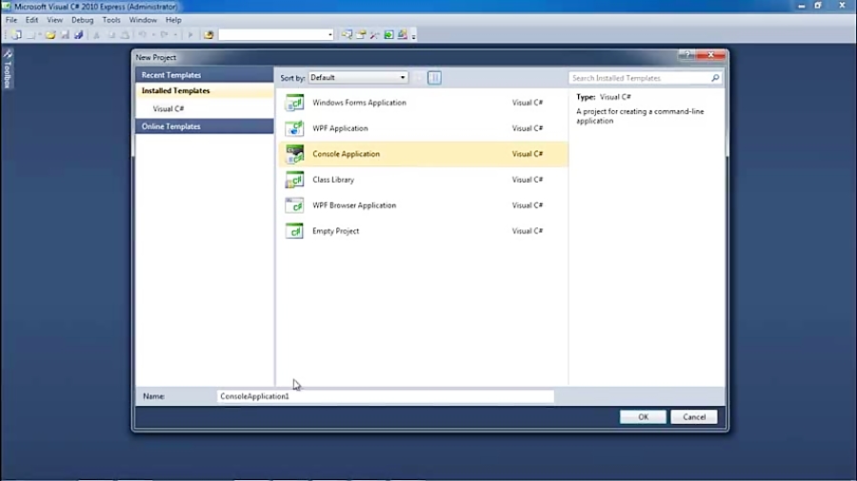The height and width of the screenshot is (481, 857).
Task: Click the Start Debugging play icon
Action: tap(190, 35)
